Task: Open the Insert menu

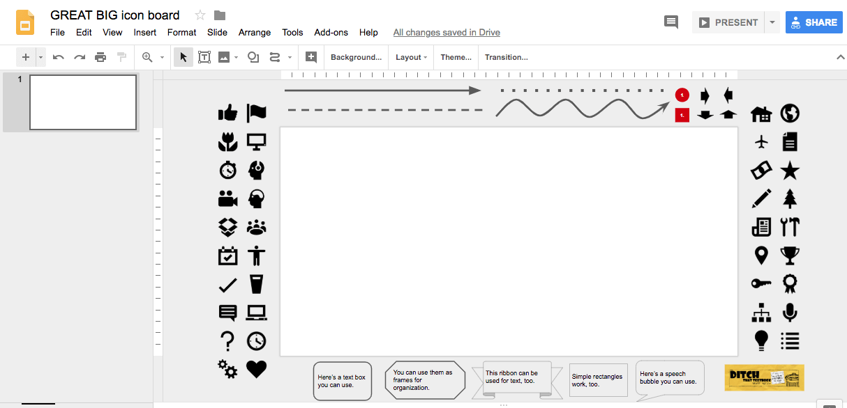Action: pos(144,32)
